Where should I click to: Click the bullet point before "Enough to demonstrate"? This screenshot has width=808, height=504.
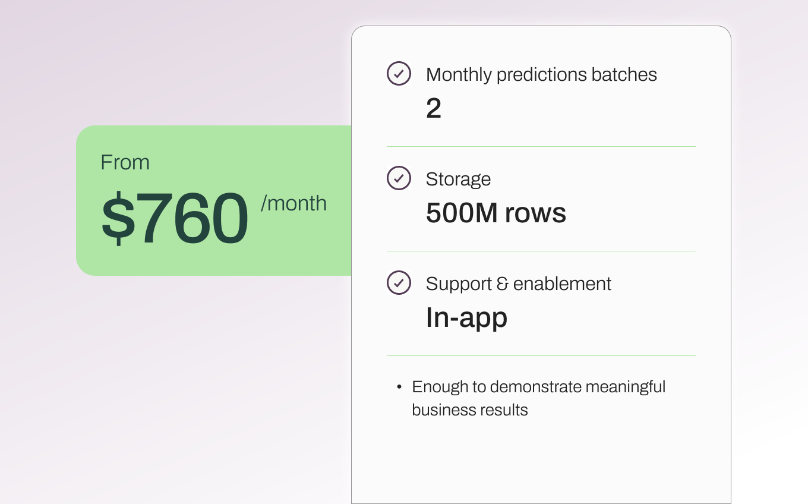pos(399,388)
